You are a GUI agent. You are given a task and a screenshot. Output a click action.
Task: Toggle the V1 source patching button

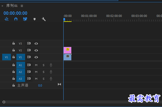coord(7,57)
